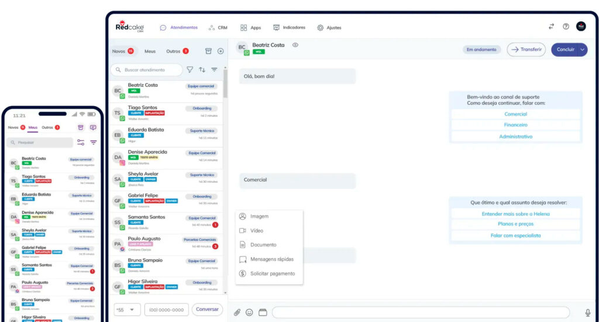Select Comercial option in bot message
Screen dimensions: 599x322
point(515,114)
